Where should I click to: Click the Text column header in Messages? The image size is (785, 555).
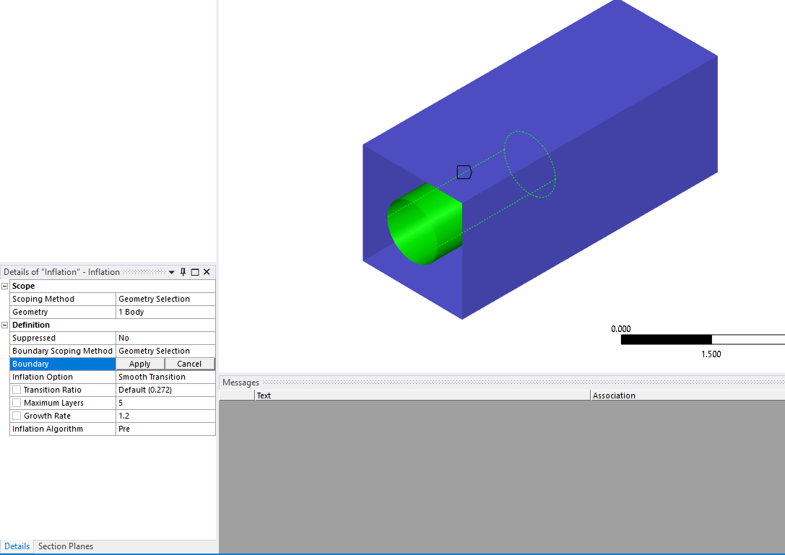[422, 396]
